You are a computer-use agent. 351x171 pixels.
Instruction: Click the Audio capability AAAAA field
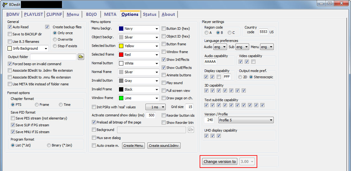pyautogui.click(x=211, y=62)
